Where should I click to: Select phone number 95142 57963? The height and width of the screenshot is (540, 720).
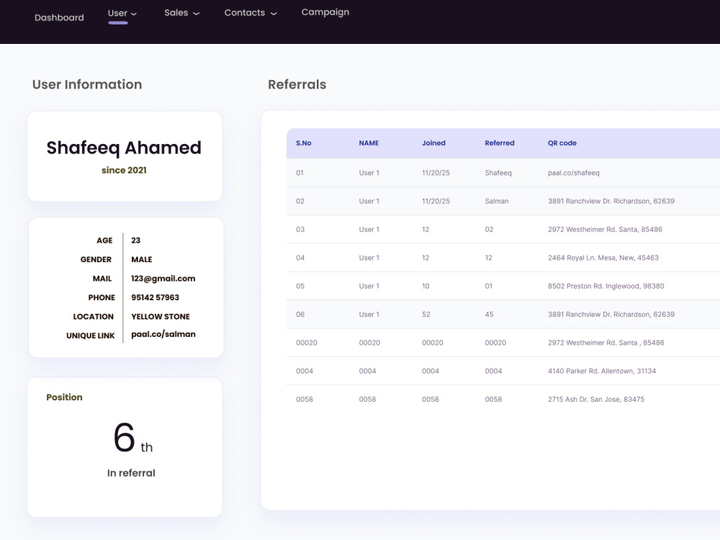156,297
